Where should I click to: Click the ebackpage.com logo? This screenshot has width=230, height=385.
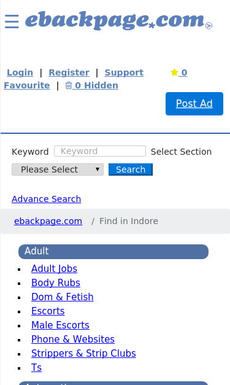click(x=118, y=21)
